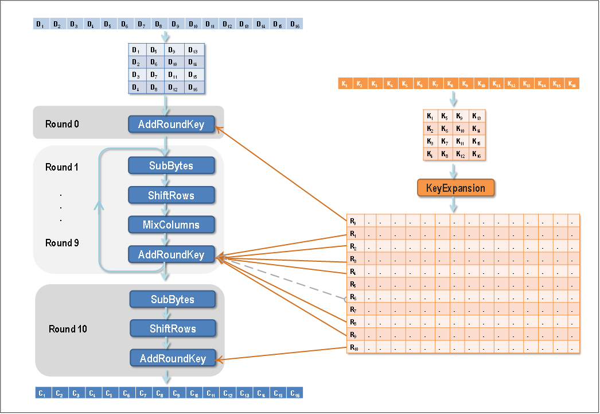Select the Round 1 label
The width and height of the screenshot is (600, 414).
coord(61,167)
